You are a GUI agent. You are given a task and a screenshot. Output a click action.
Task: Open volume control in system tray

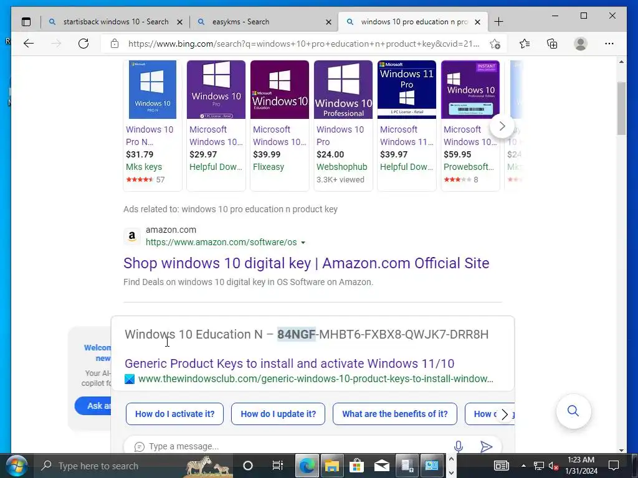(x=553, y=466)
